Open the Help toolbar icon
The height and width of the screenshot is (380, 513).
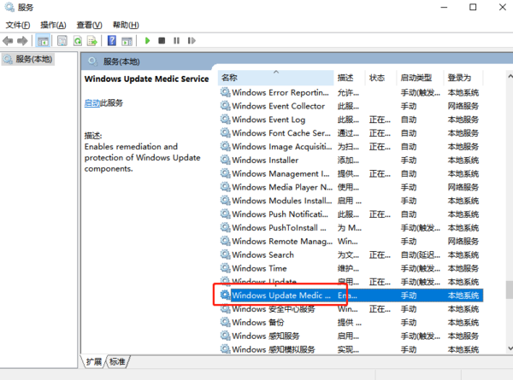pyautogui.click(x=112, y=41)
